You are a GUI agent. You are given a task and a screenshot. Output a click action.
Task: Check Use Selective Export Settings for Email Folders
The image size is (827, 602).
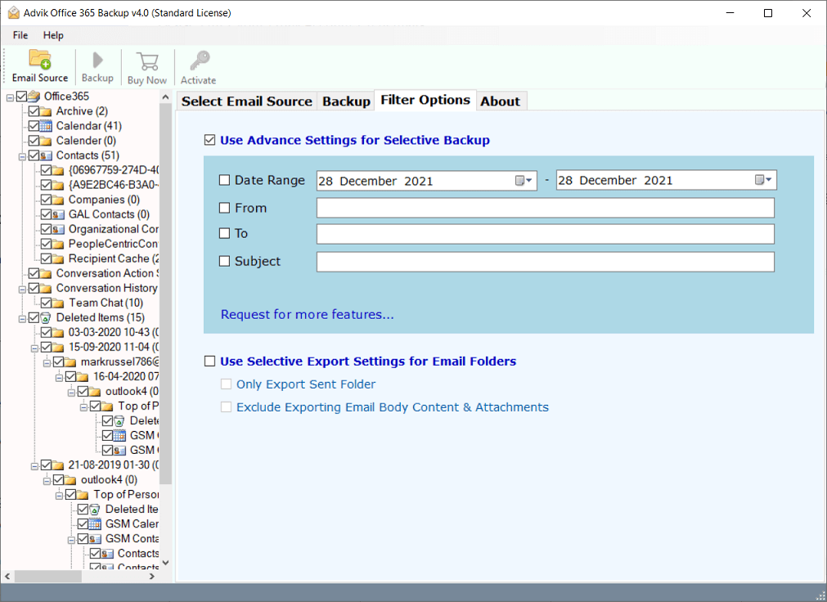[210, 361]
